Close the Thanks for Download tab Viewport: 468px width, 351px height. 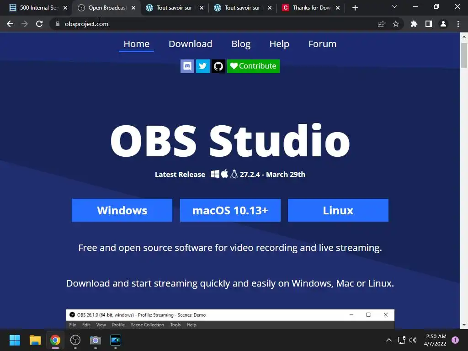[x=338, y=8]
